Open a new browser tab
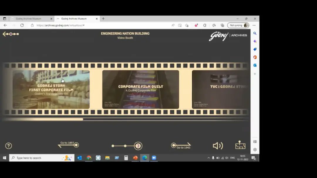The height and width of the screenshot is (178, 317). coord(103,19)
